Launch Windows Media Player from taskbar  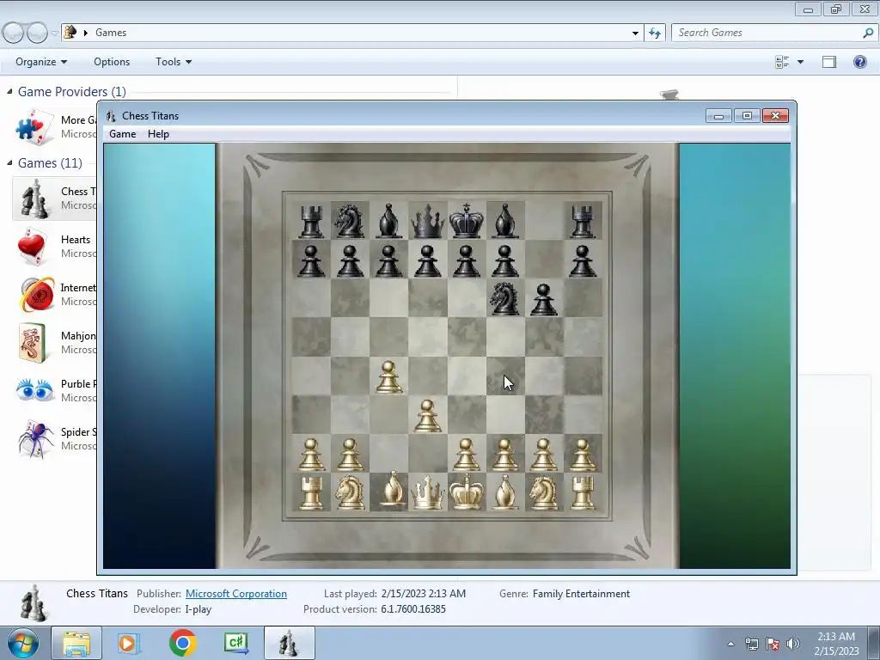click(129, 643)
